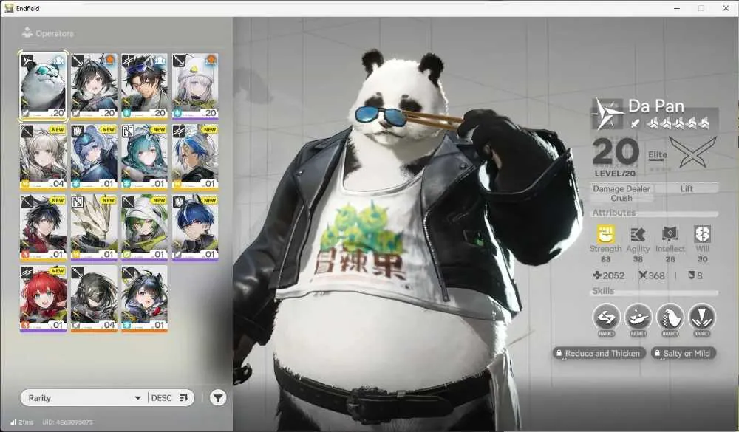Select the Strength attribute icon

[606, 234]
